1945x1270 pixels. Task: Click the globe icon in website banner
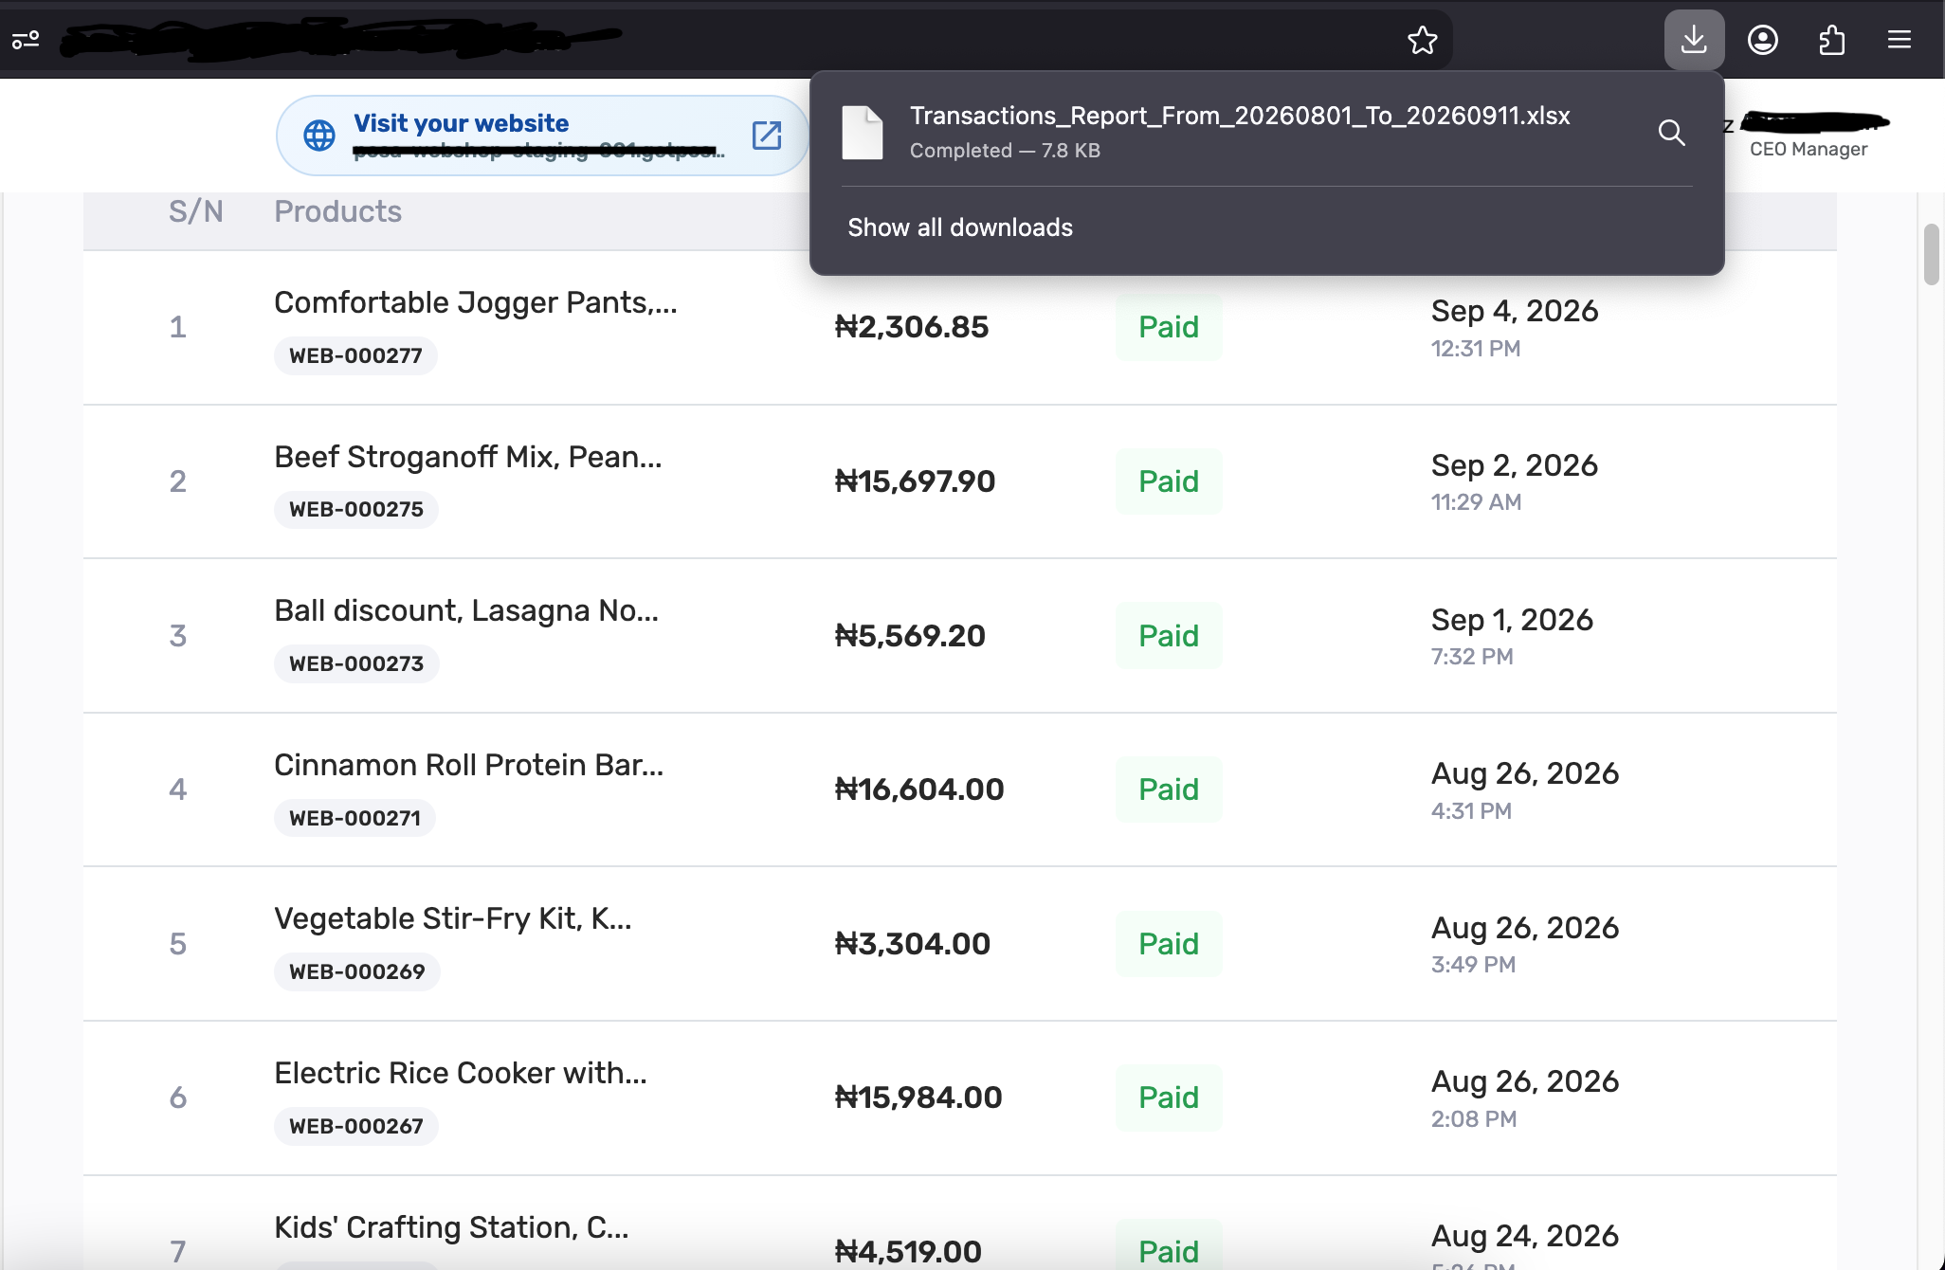319,136
